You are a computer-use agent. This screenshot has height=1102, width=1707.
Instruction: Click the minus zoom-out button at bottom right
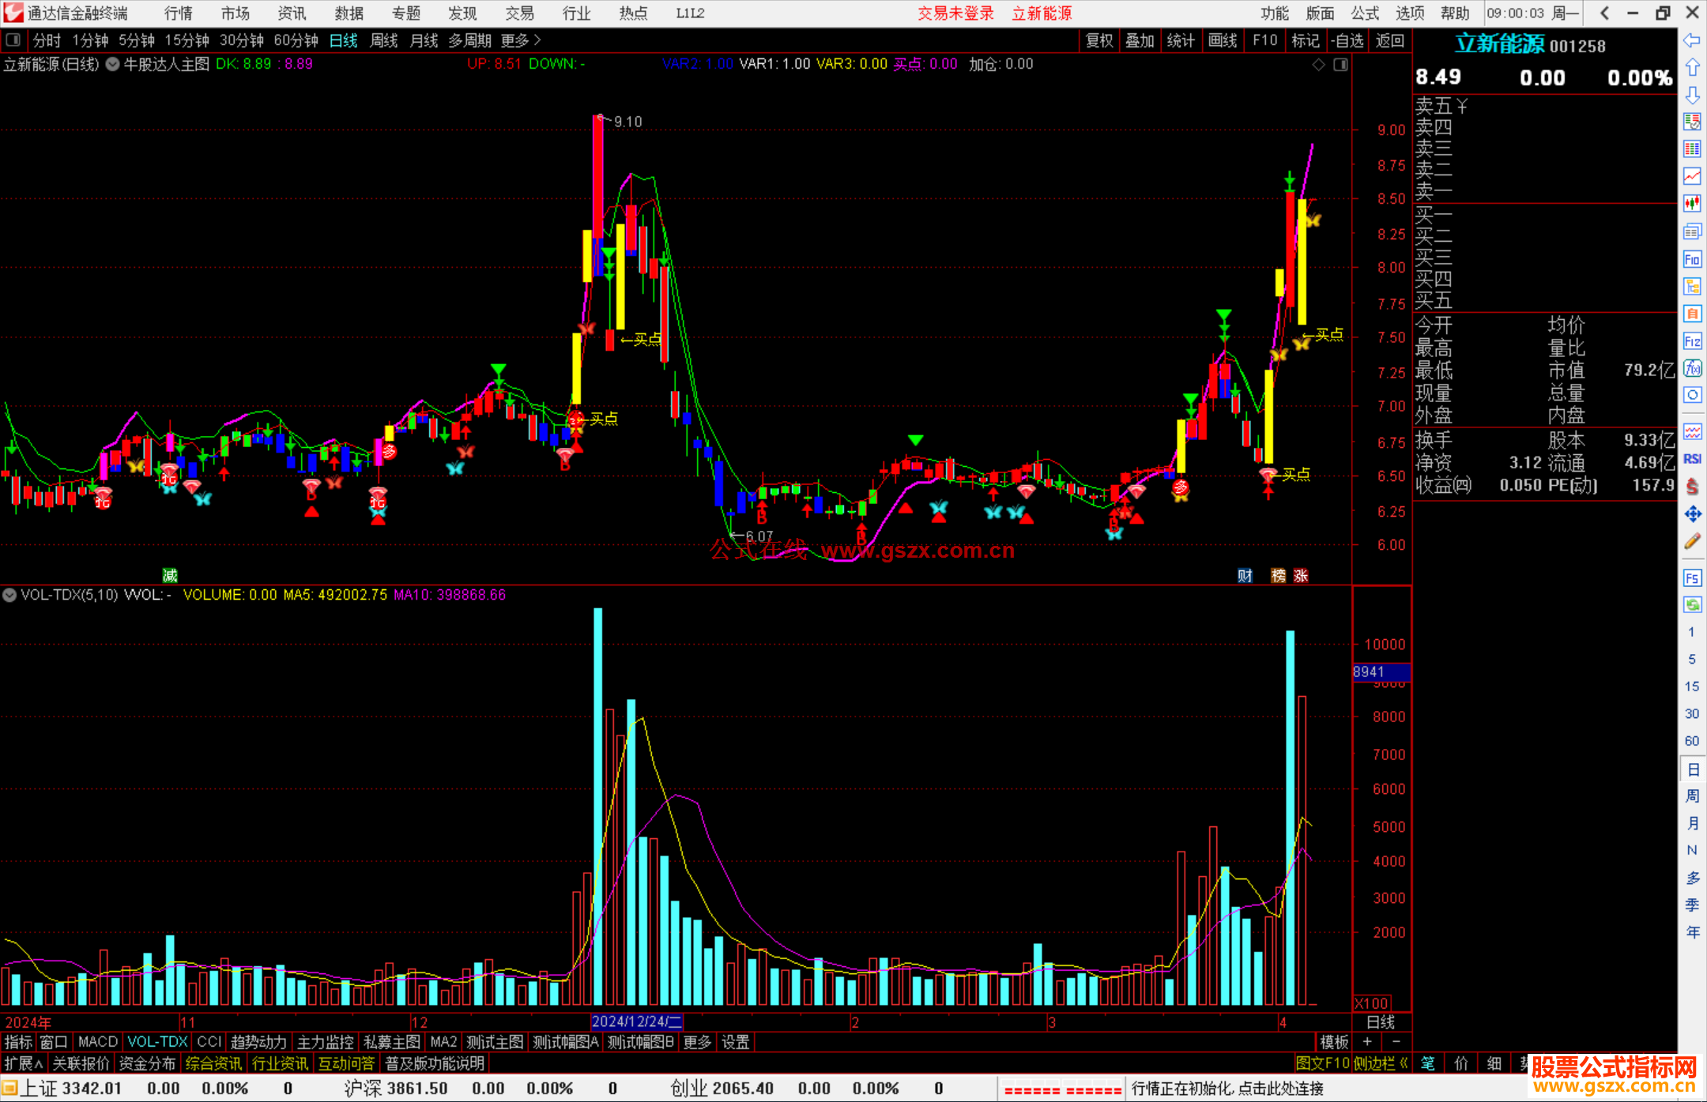click(1396, 1042)
